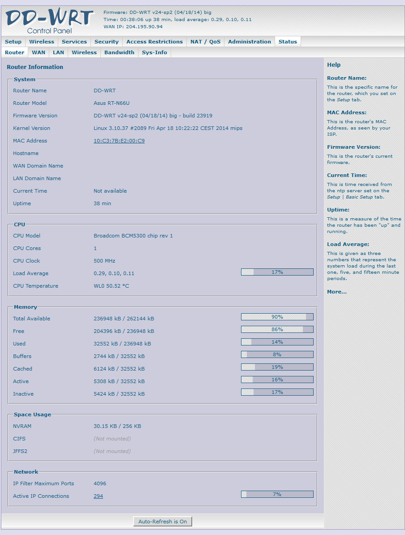
Task: Click the More... help link
Action: [336, 292]
